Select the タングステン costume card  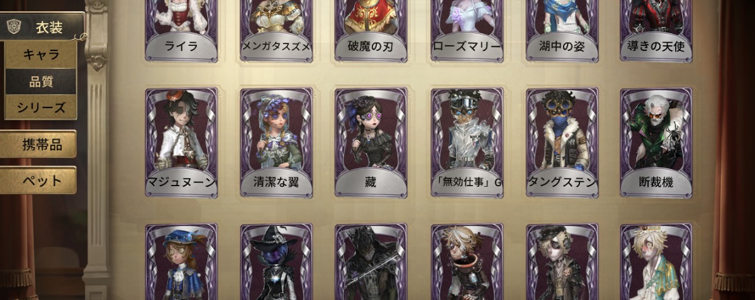[x=562, y=143]
